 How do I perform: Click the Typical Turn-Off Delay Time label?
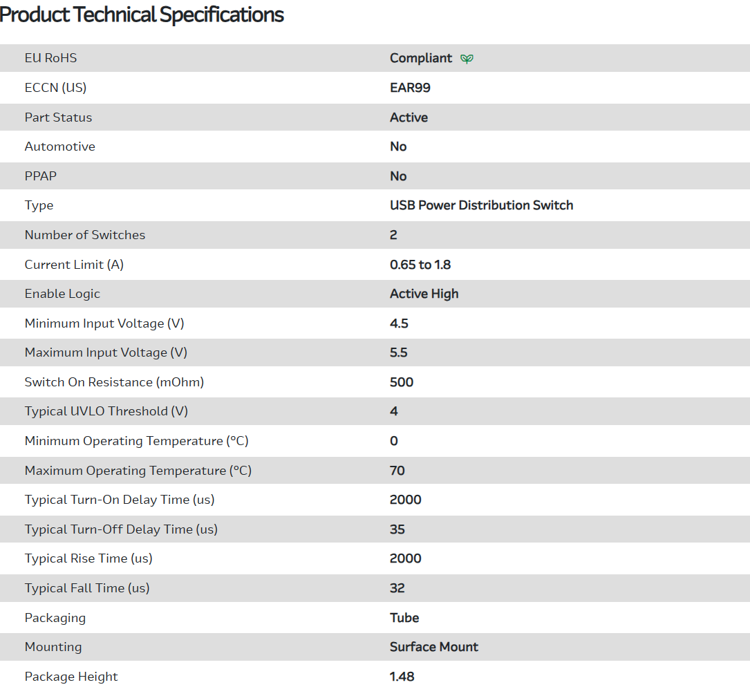(x=121, y=529)
